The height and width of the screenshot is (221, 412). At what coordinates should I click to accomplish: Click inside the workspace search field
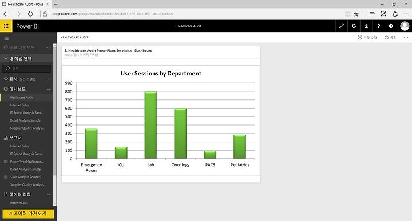tap(26, 69)
